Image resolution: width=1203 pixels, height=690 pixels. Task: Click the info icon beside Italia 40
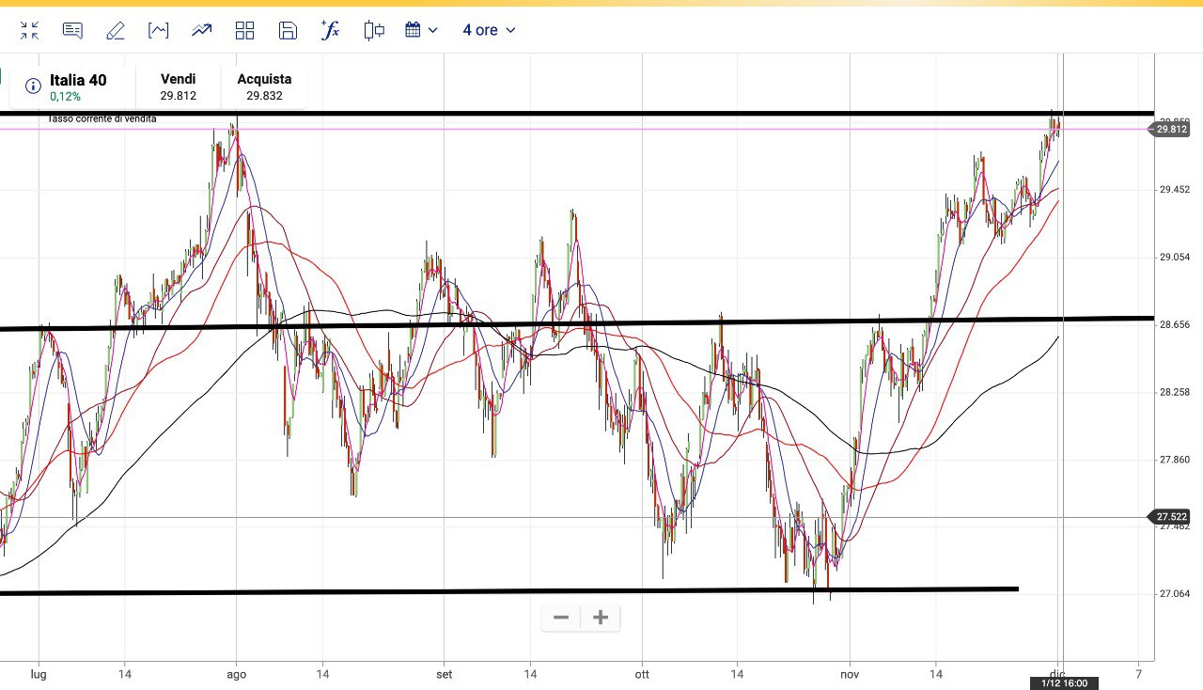point(33,86)
